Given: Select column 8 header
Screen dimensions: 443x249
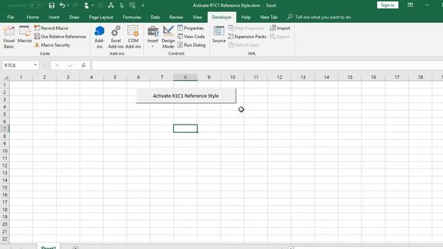Looking at the screenshot, I should (186, 77).
